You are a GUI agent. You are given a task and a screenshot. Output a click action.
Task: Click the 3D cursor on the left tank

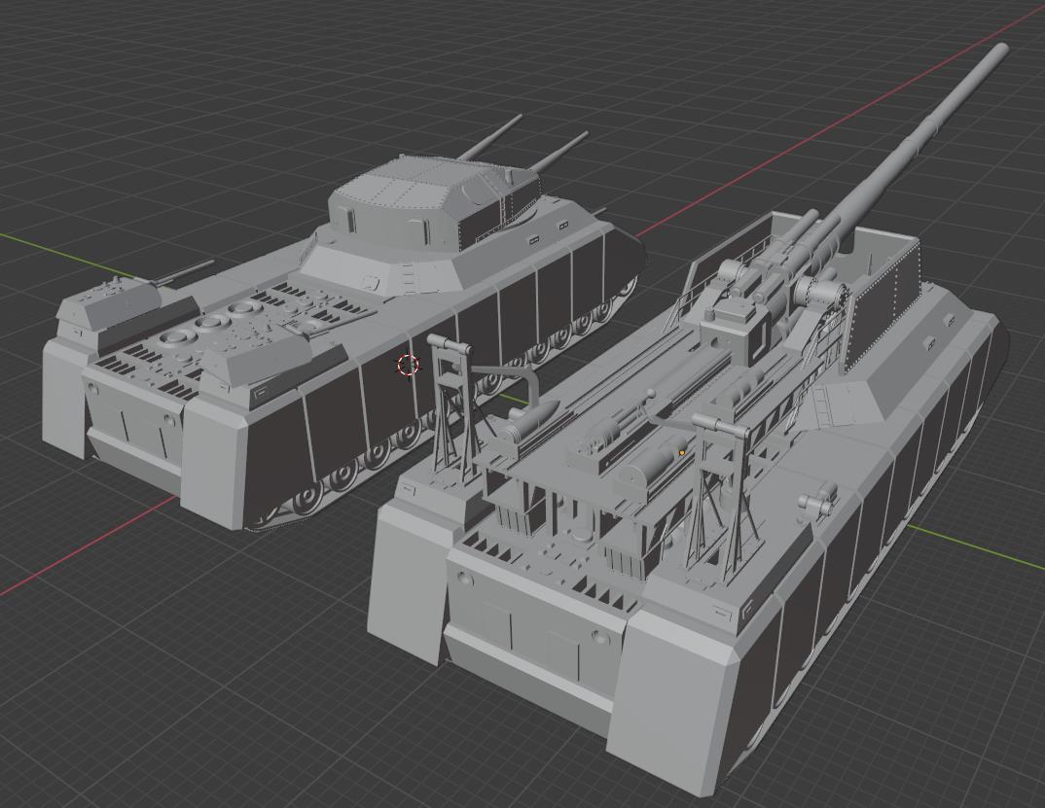(409, 365)
